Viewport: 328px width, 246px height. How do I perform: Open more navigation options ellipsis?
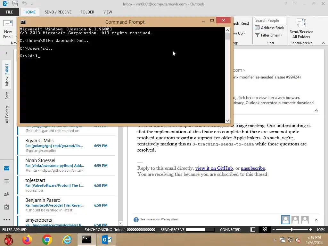coord(7,220)
